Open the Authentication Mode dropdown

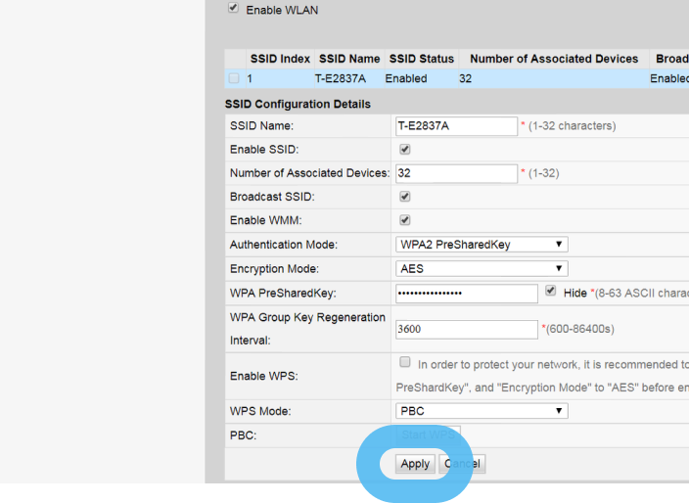[x=481, y=245]
